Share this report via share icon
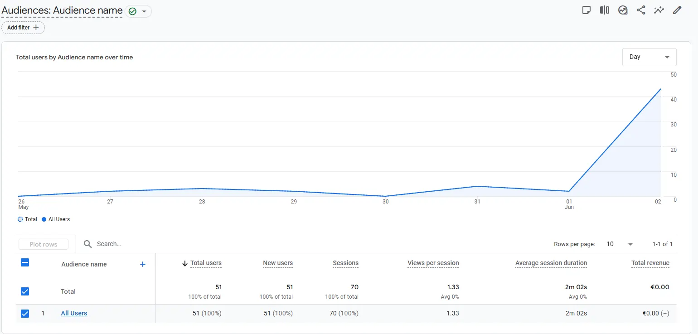The image size is (698, 334). coord(641,10)
